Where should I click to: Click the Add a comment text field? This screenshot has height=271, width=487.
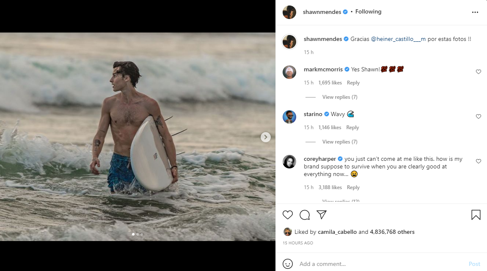coord(381,264)
